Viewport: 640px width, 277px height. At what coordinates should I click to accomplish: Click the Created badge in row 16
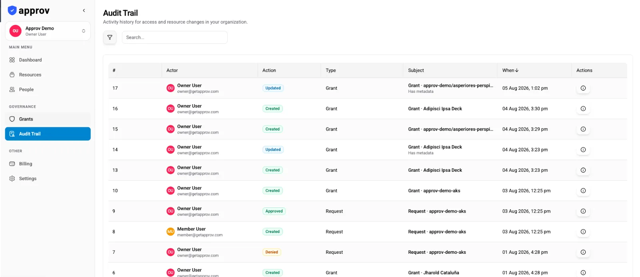click(x=273, y=108)
